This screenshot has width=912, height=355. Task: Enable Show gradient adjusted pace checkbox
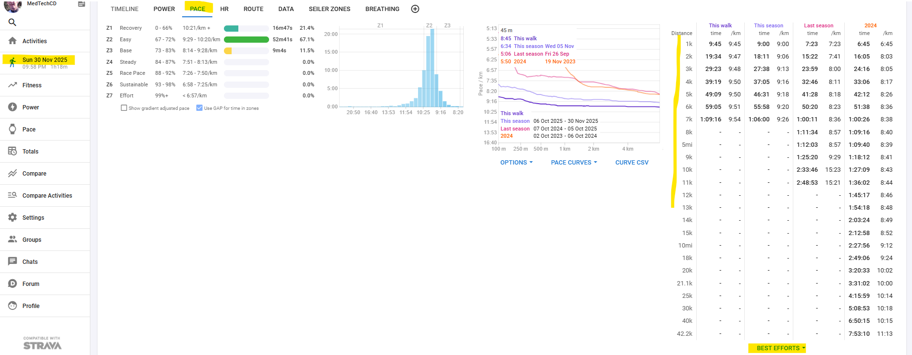[124, 108]
